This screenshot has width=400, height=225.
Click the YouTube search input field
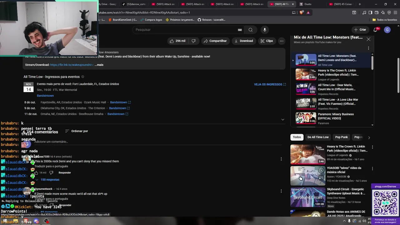(x=186, y=30)
